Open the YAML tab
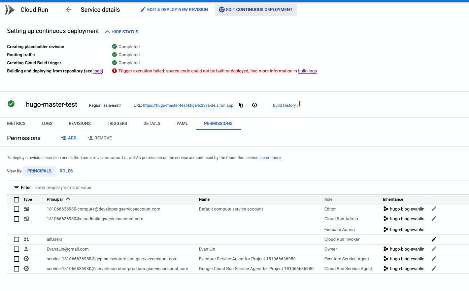 click(182, 124)
